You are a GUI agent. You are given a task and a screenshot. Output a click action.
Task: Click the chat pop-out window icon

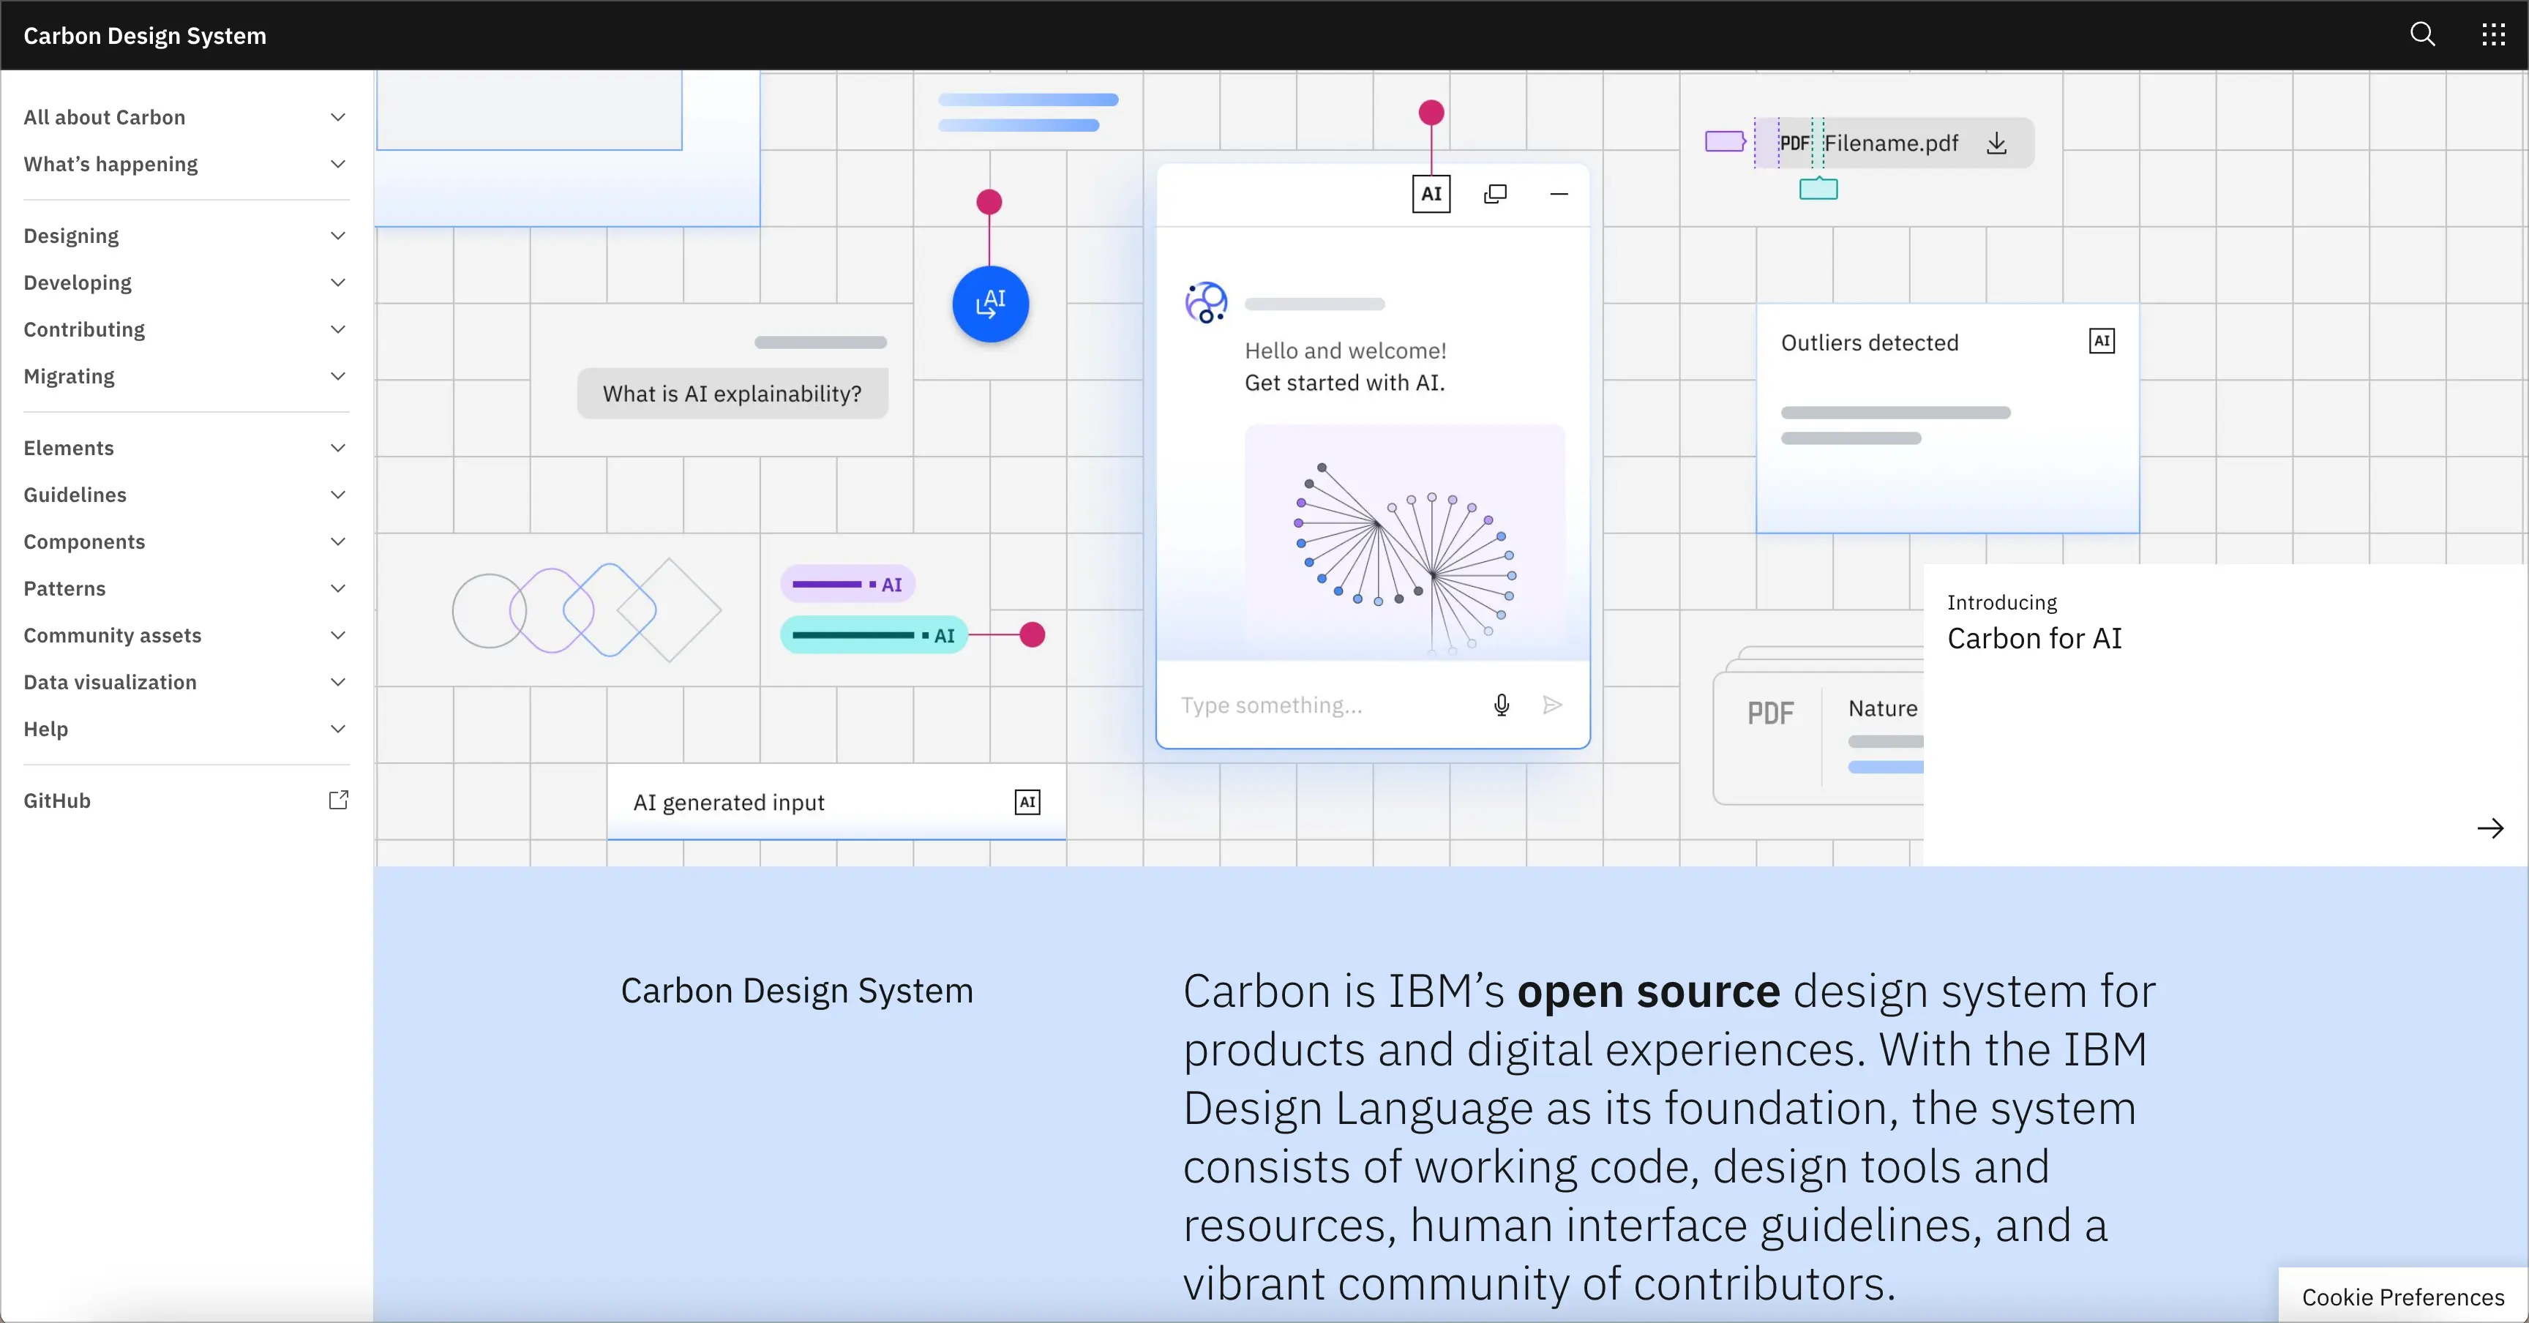point(1494,193)
